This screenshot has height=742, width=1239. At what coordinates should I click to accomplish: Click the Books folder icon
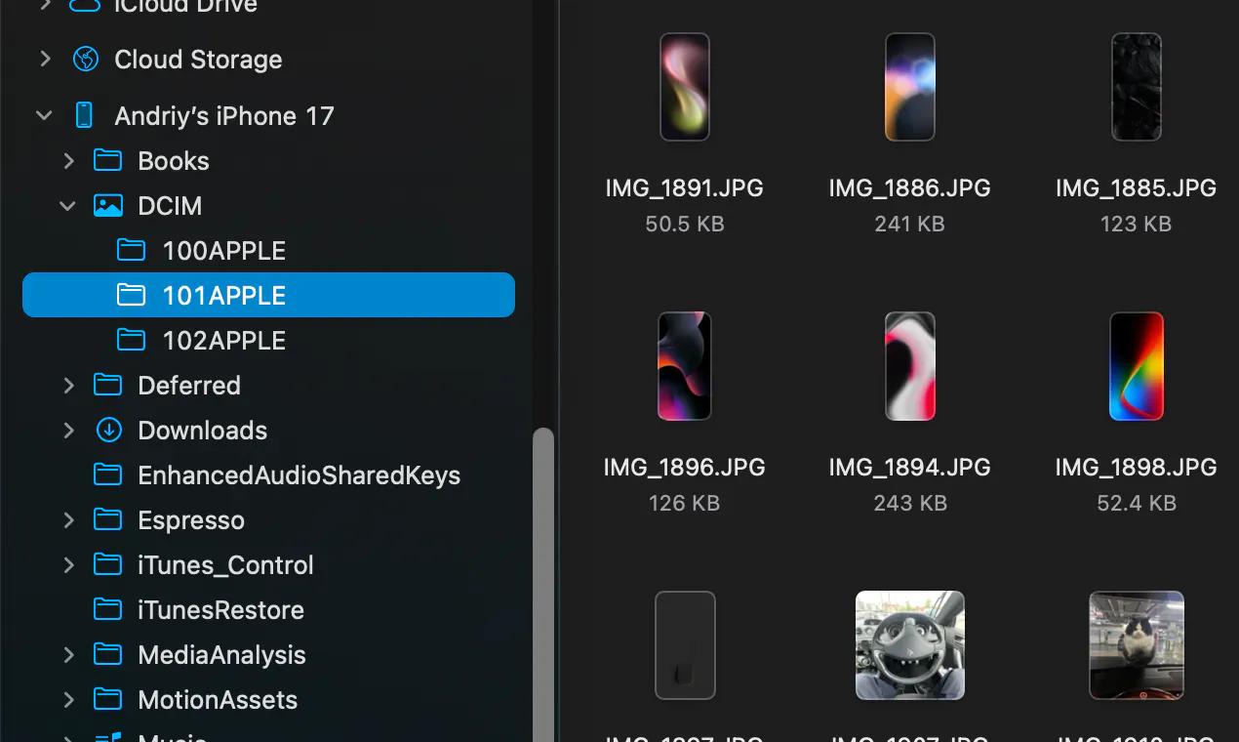tap(107, 161)
